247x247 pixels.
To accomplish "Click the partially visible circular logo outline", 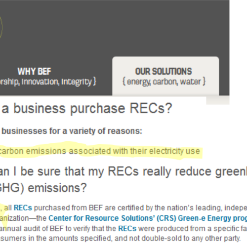I will point(1,27).
